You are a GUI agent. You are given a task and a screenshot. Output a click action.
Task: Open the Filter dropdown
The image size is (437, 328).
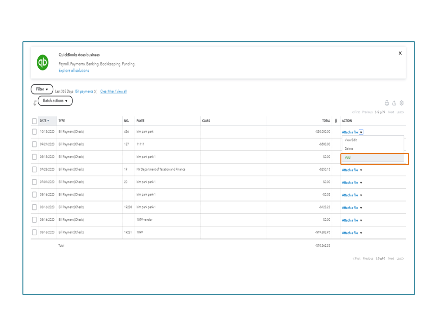tap(42, 89)
